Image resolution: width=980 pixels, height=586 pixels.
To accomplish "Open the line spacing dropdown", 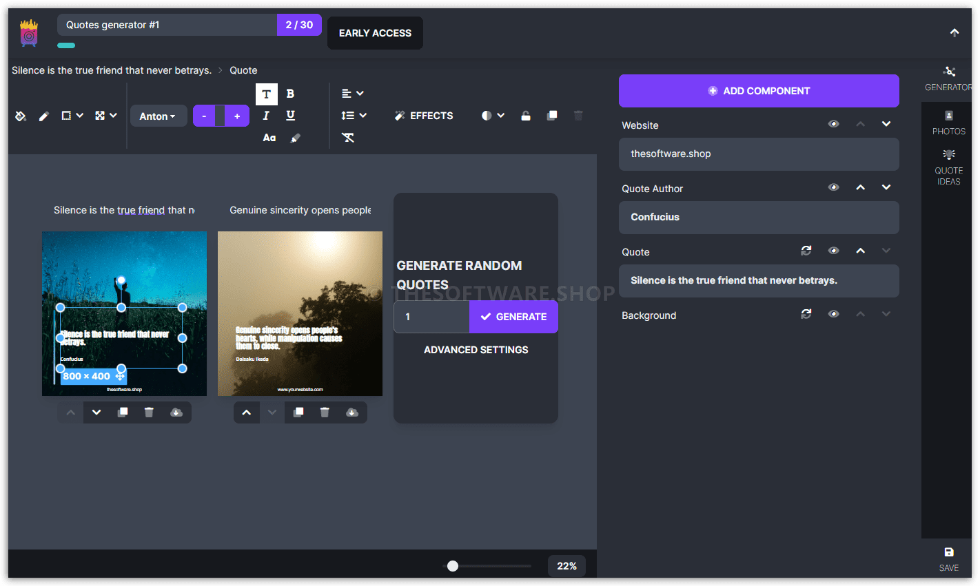I will coord(354,116).
